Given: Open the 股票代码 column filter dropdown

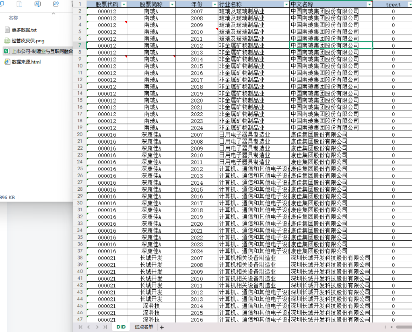Looking at the screenshot, I should [x=124, y=4].
